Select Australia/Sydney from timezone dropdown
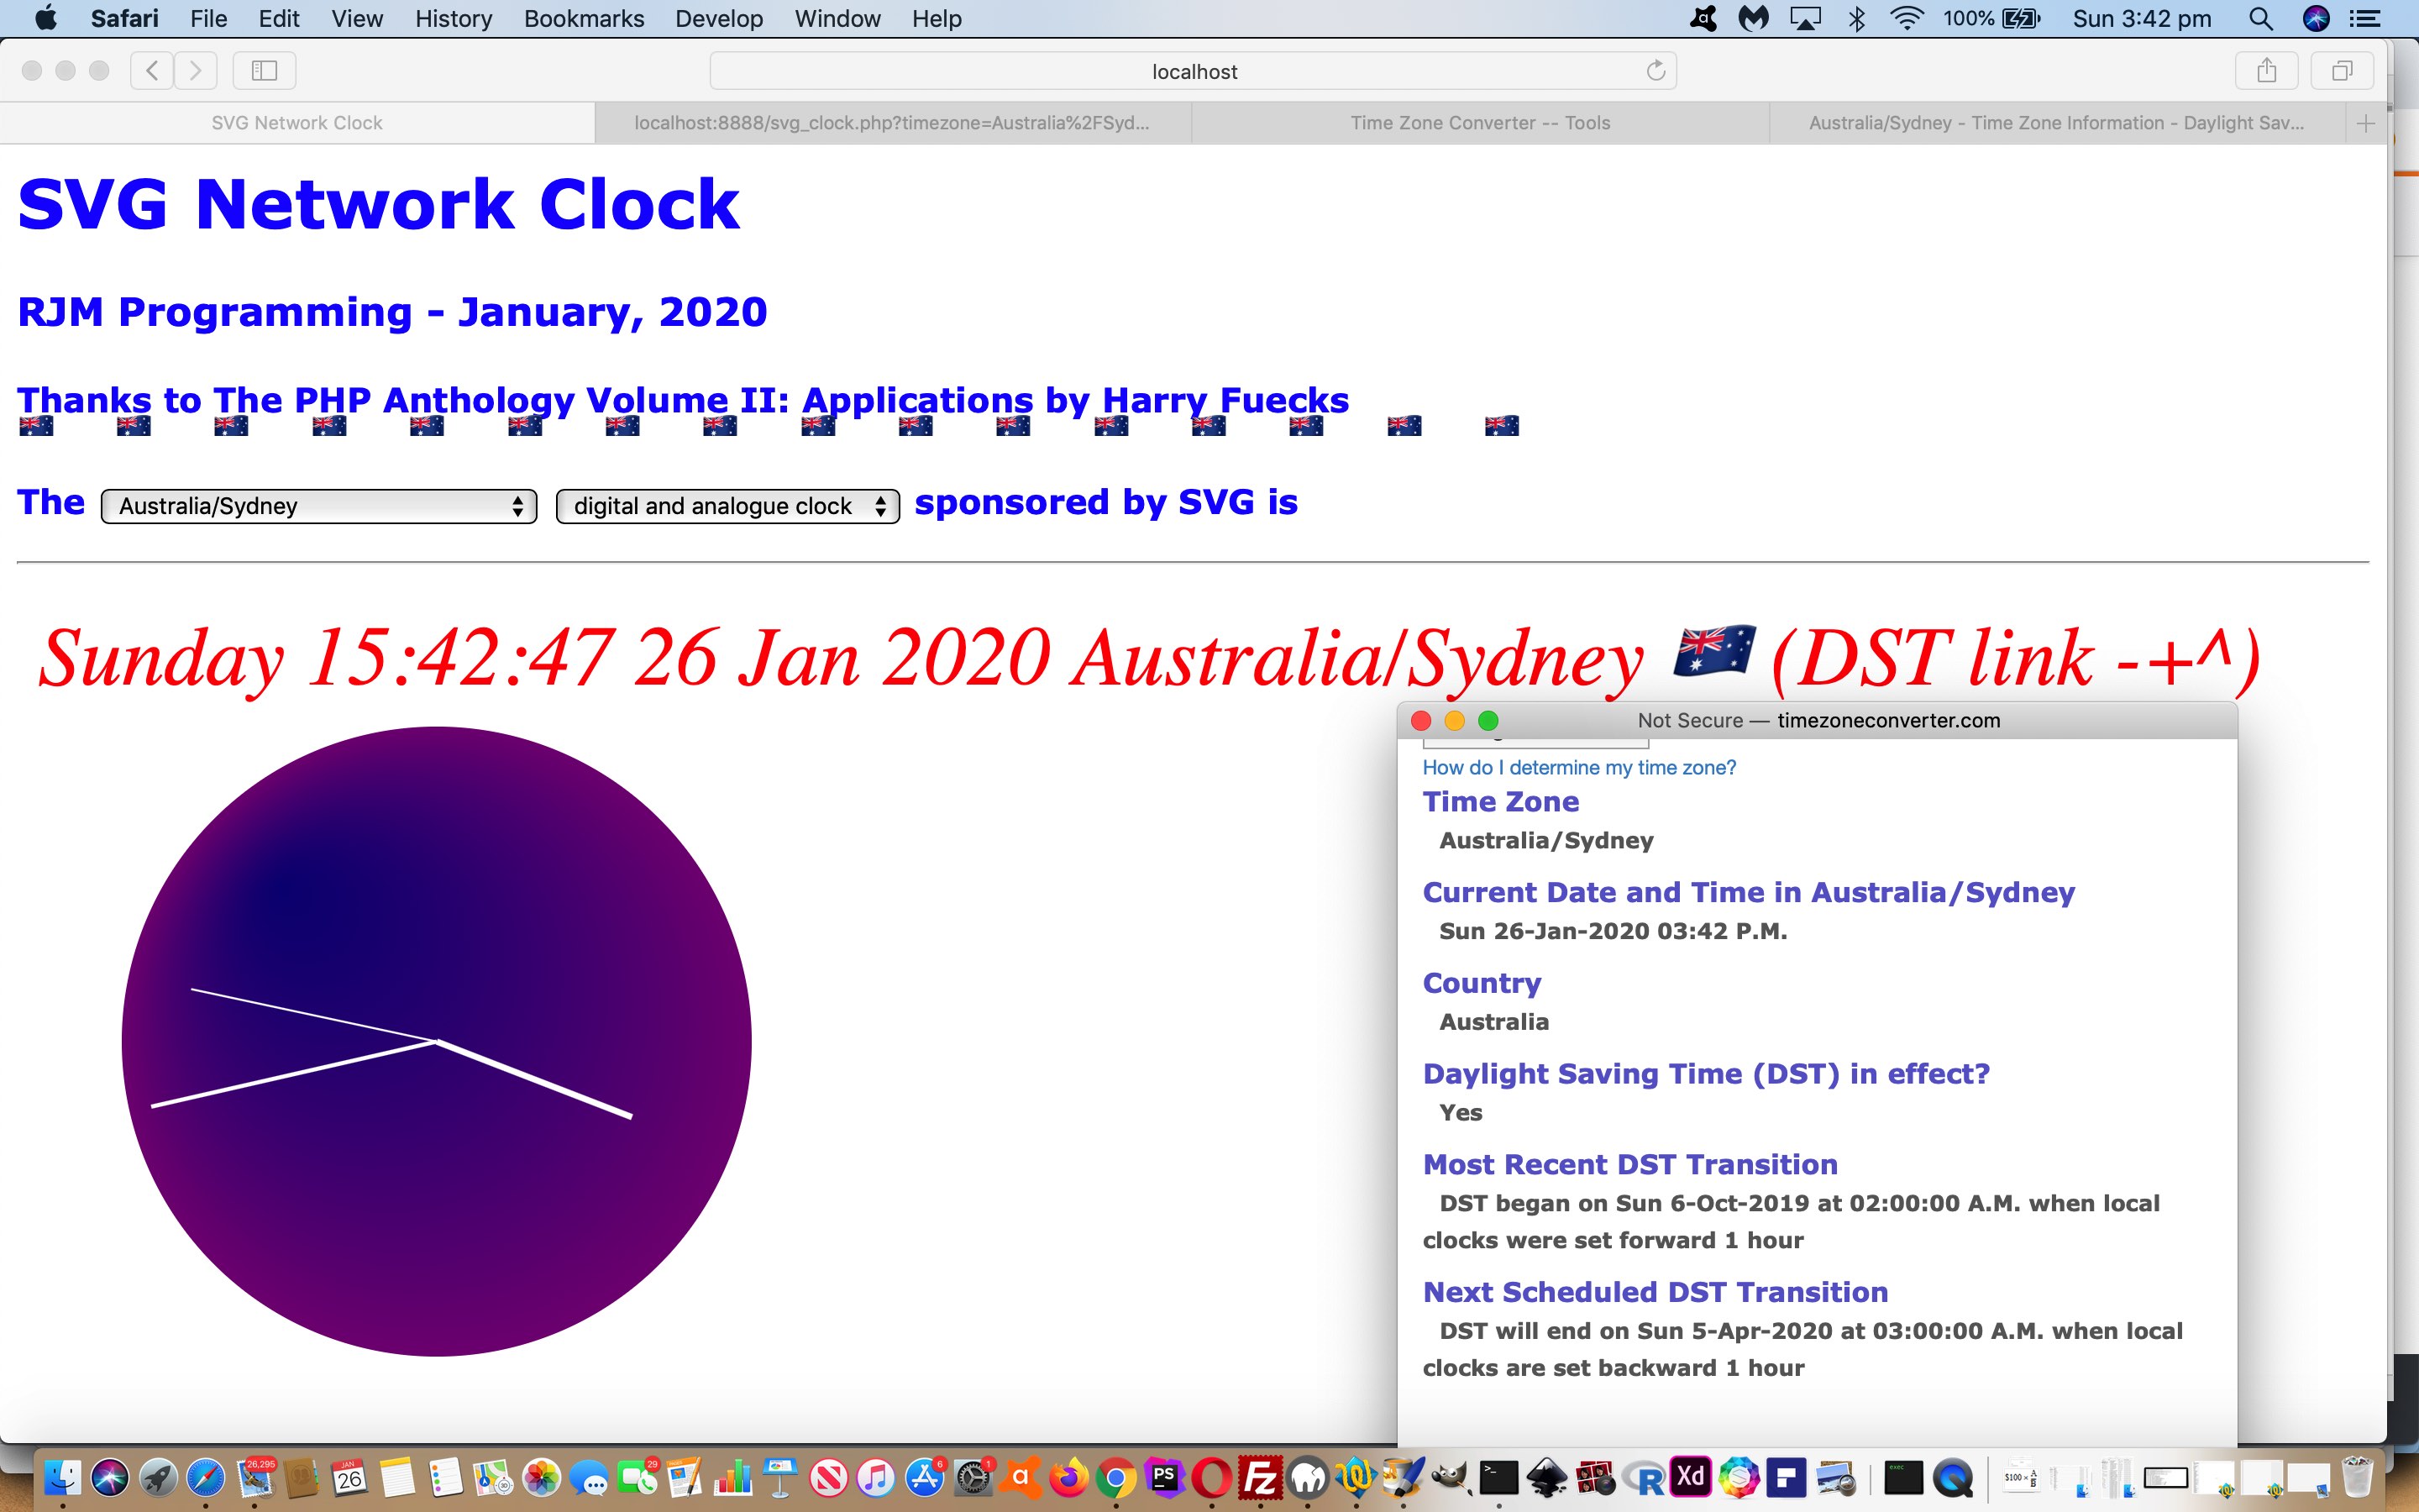The image size is (2419, 1512). coord(318,505)
